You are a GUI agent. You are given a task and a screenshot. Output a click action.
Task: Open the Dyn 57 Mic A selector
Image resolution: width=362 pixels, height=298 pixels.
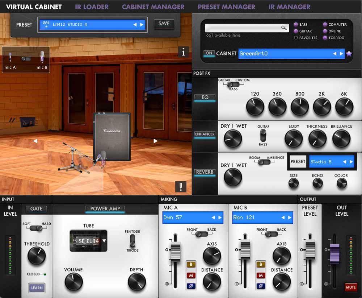coord(193,218)
